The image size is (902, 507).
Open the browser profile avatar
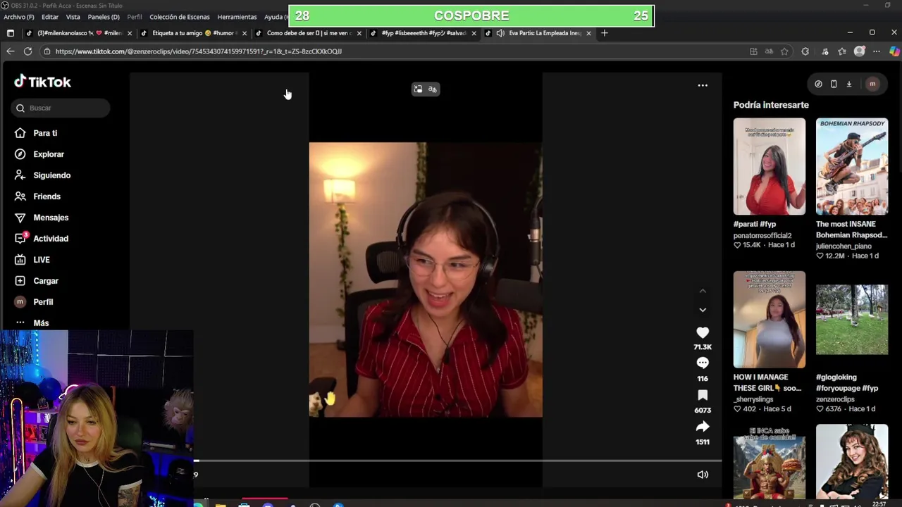point(859,51)
